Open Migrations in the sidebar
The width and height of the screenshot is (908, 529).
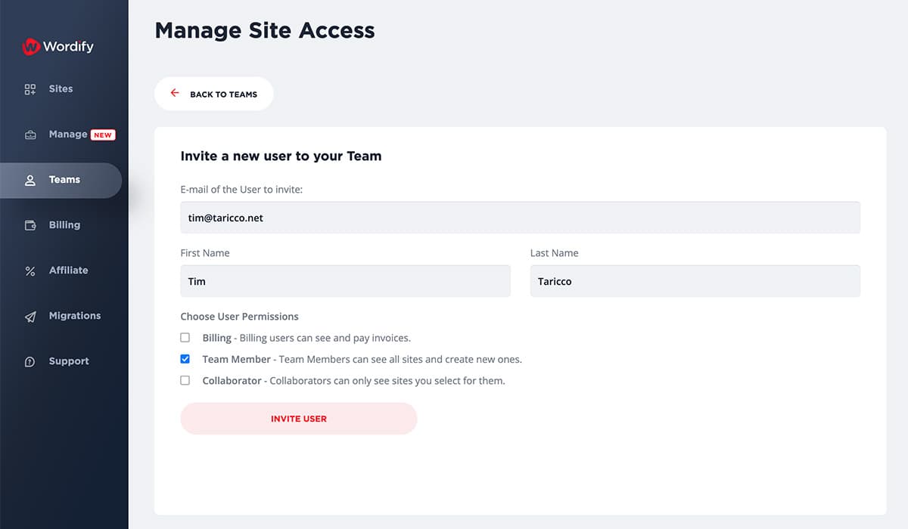(74, 316)
